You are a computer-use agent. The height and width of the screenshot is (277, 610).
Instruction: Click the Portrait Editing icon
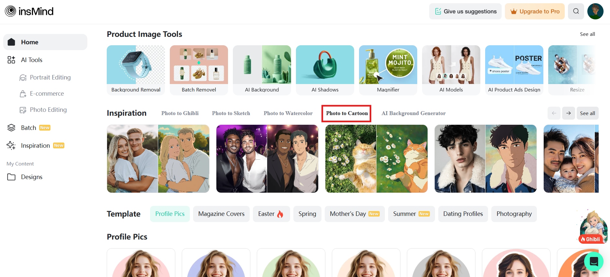[23, 78]
